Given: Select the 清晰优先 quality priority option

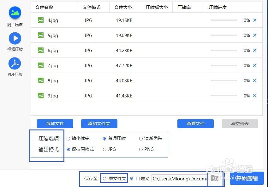Looking at the screenshot, I should pyautogui.click(x=141, y=138).
